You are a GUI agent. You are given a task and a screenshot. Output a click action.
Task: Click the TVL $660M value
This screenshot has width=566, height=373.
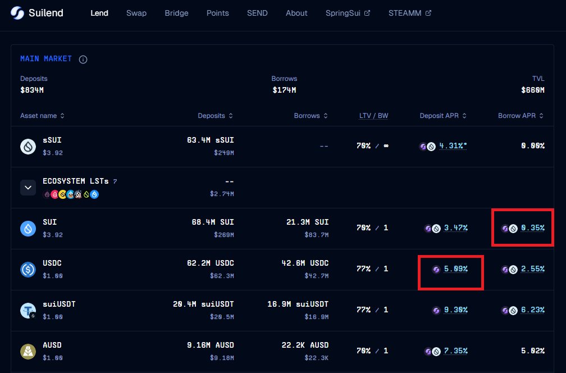click(x=533, y=90)
